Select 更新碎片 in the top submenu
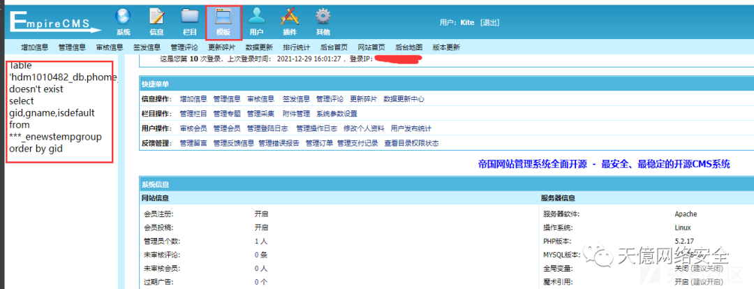754x289 pixels. [222, 47]
